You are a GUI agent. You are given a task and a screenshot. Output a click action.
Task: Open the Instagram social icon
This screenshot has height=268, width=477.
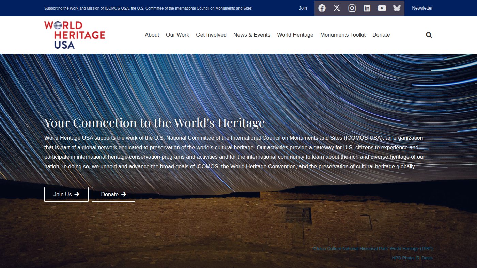coord(352,8)
